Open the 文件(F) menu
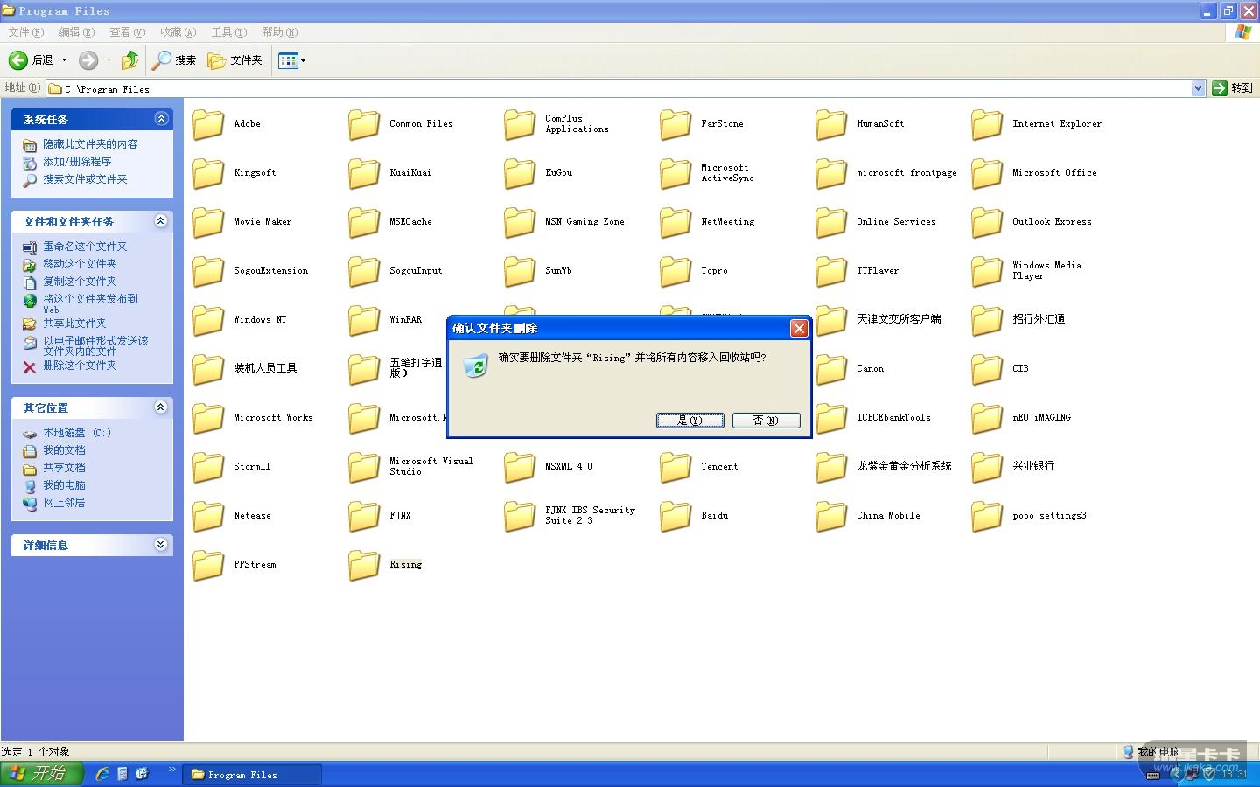 point(25,32)
